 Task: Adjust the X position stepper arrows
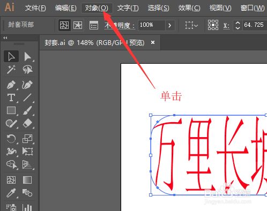point(238,25)
